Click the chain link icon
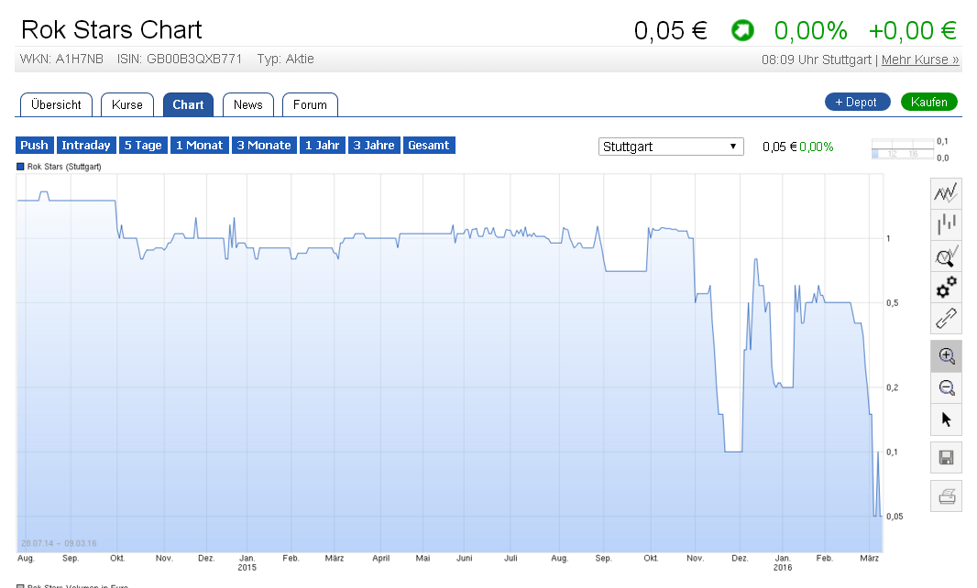Screen dimensions: 977x588 (x=946, y=319)
